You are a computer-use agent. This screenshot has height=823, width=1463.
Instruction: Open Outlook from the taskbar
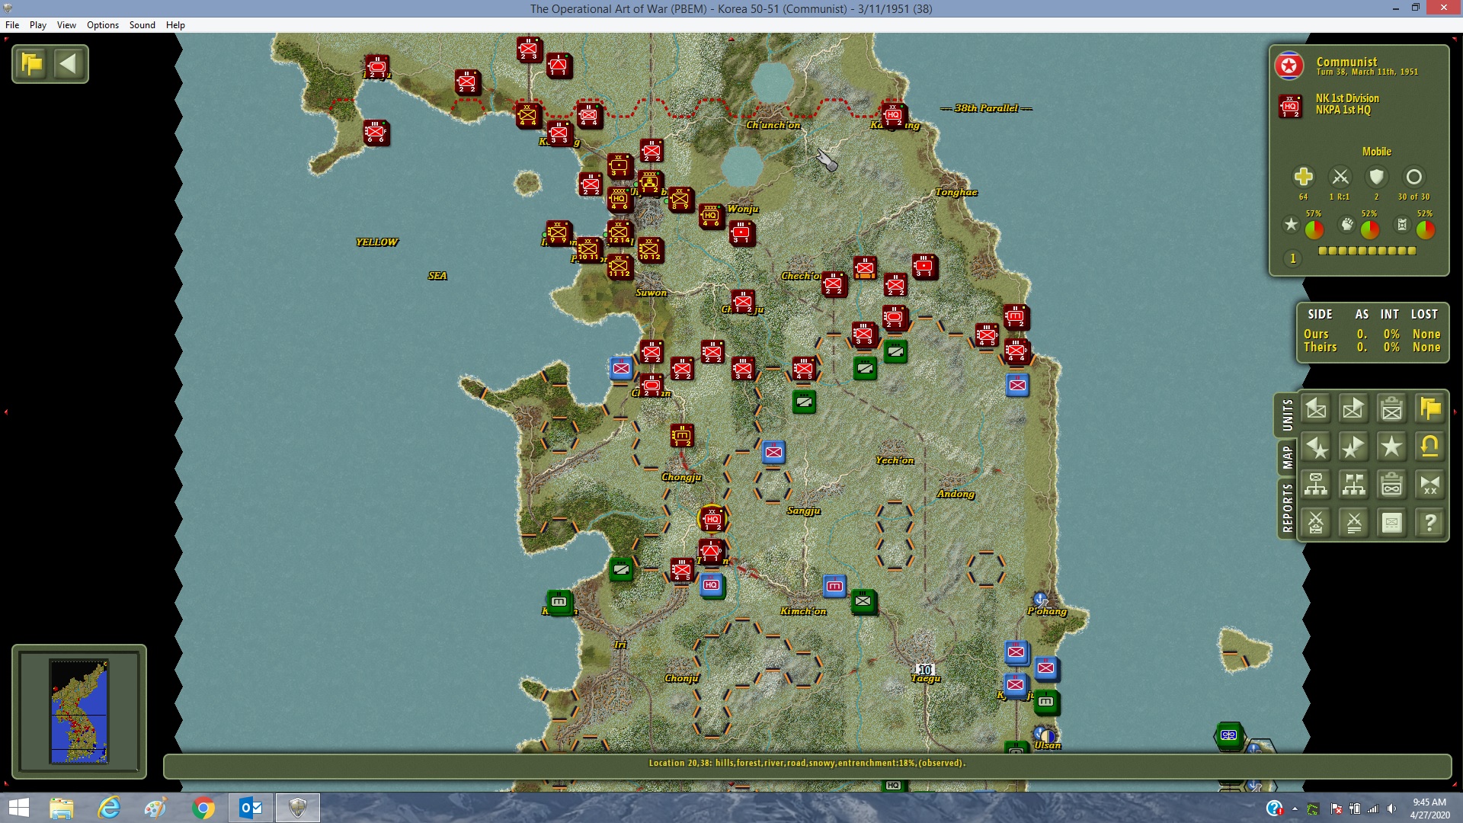coord(251,808)
